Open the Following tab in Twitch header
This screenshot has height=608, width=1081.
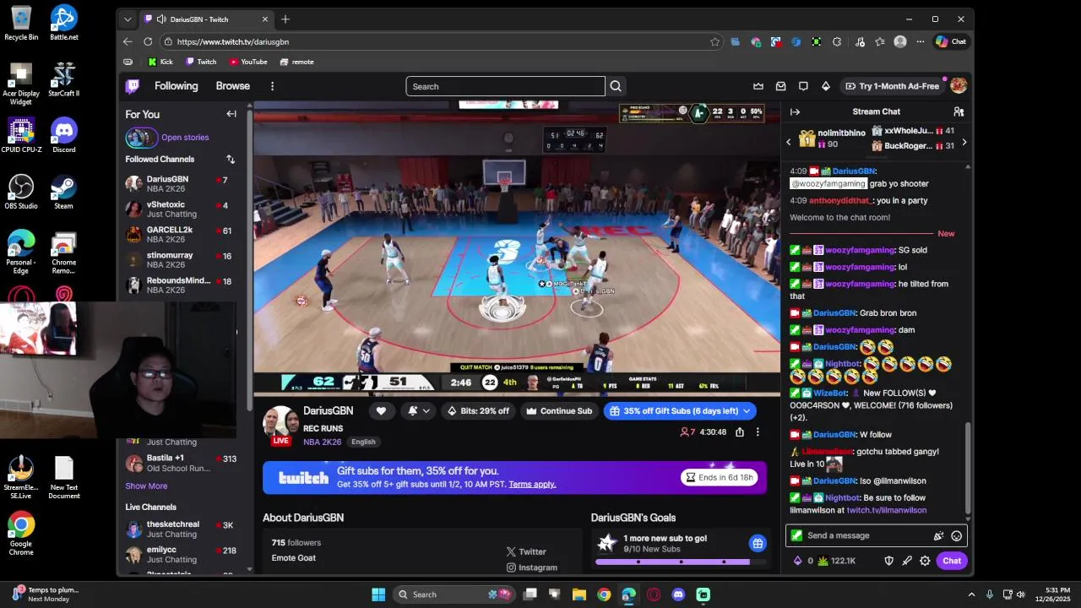point(176,86)
